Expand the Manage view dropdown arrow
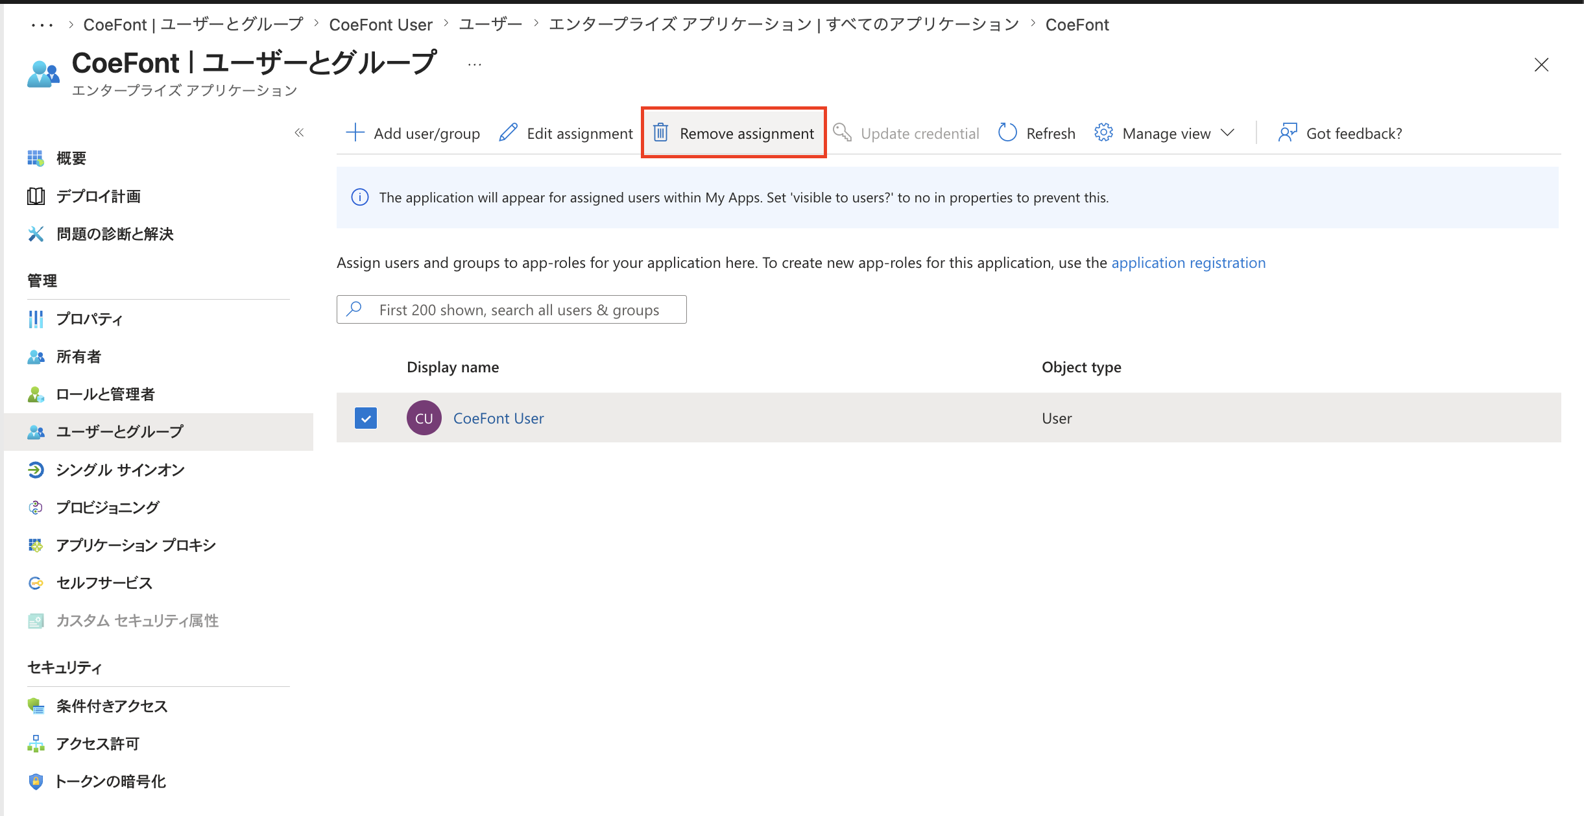 click(1227, 132)
